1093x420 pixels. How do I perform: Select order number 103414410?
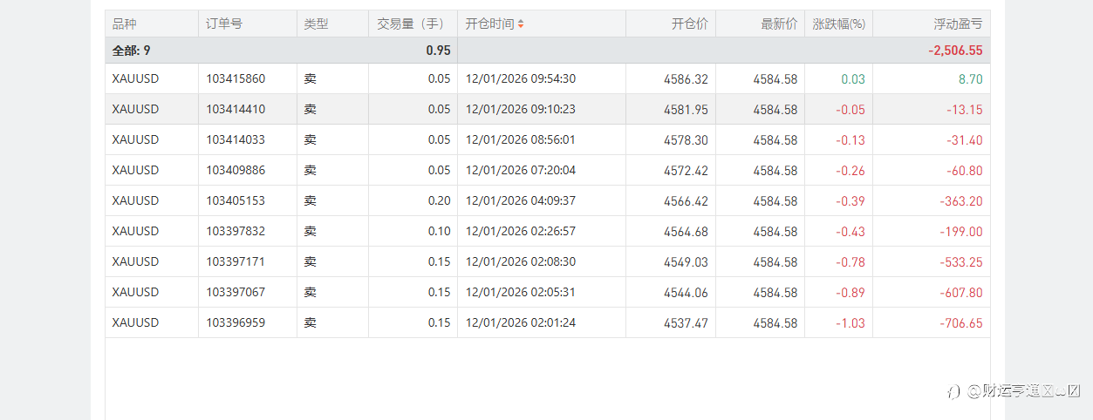[x=236, y=110]
